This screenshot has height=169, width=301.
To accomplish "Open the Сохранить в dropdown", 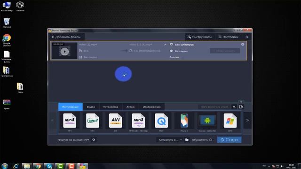I will pyautogui.click(x=170, y=140).
